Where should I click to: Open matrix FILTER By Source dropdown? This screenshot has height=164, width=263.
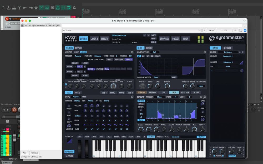228,52
